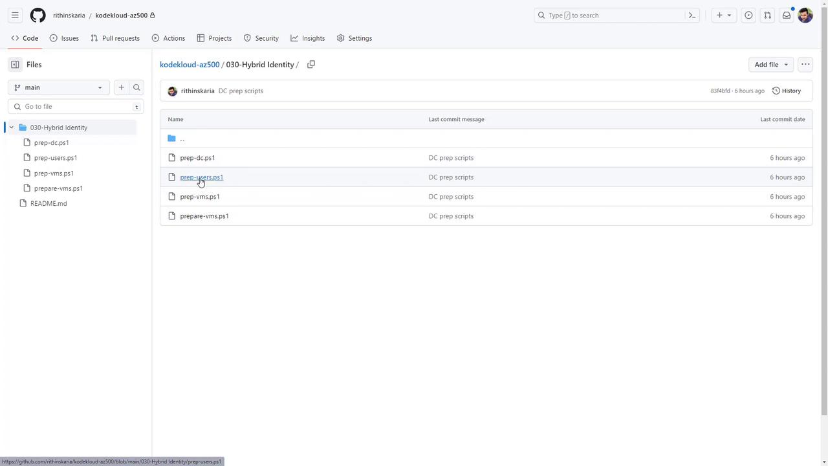
Task: Open the Pull requests tab
Action: pyautogui.click(x=115, y=38)
